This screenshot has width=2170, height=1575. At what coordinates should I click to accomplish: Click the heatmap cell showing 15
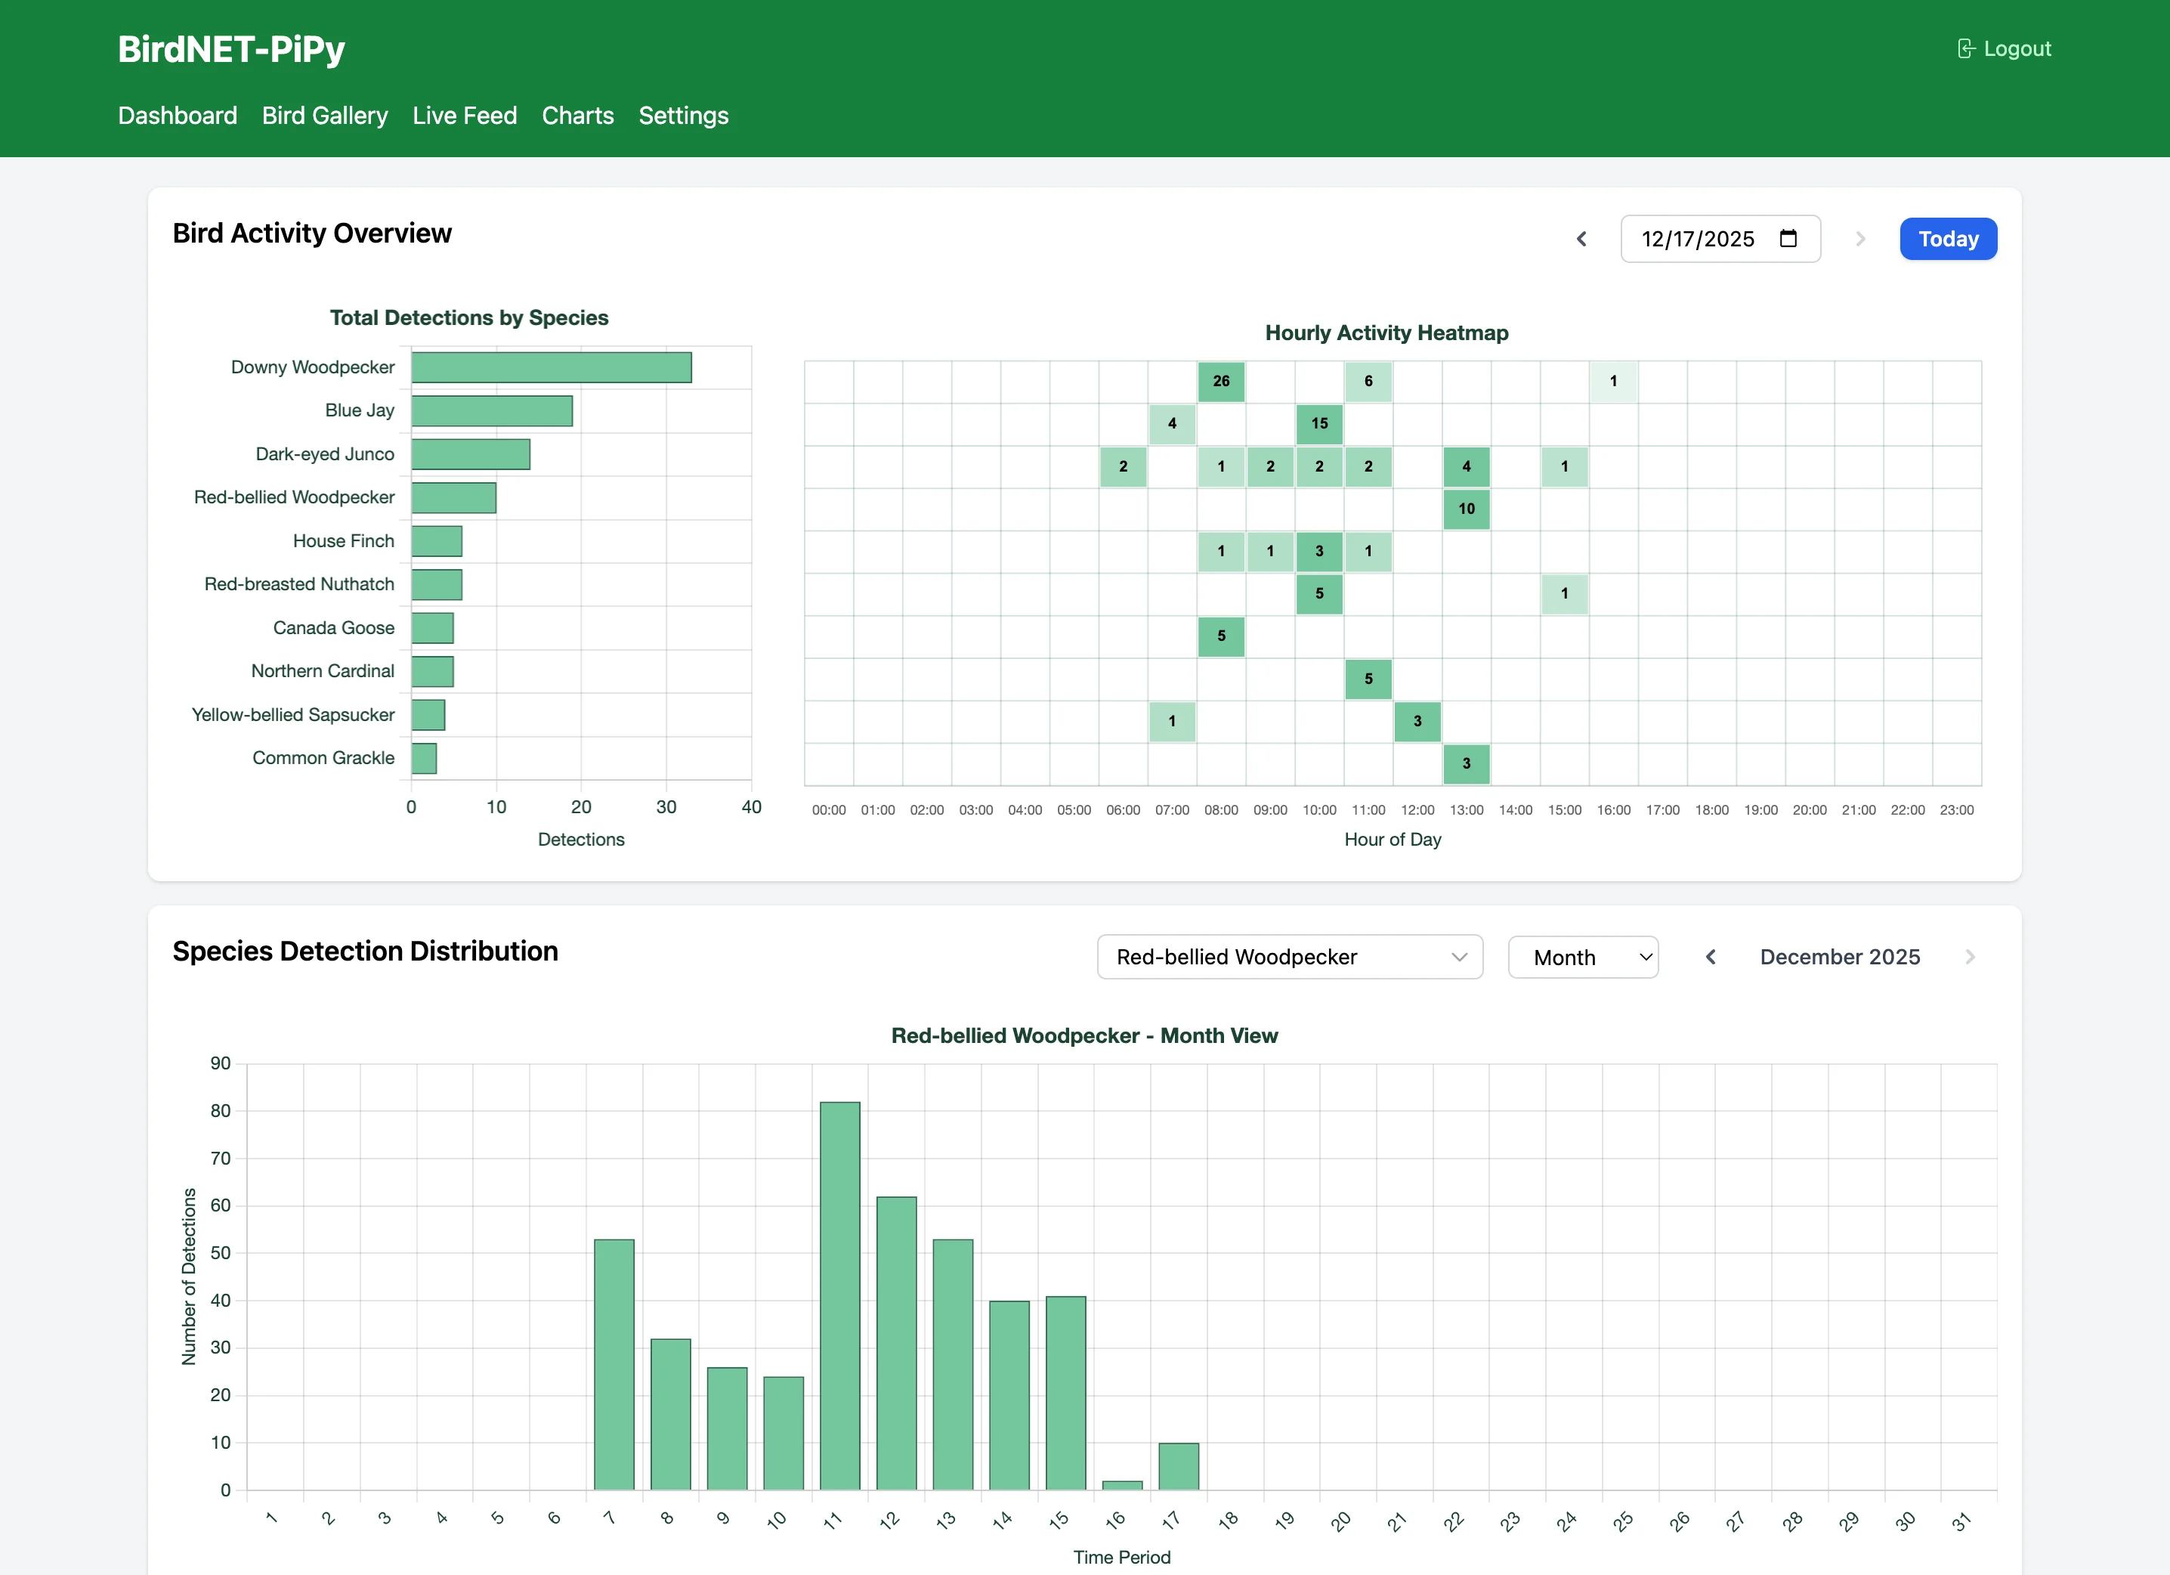[x=1318, y=423]
